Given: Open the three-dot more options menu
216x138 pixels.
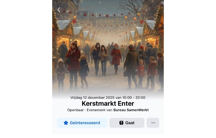Looking at the screenshot, I should 153,123.
